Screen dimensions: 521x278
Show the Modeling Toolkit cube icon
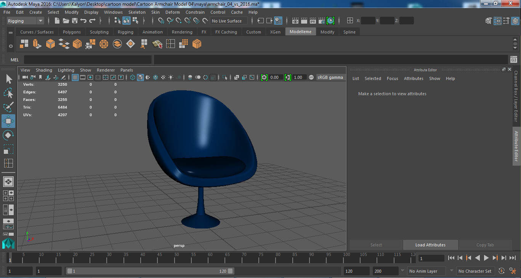coord(489,21)
